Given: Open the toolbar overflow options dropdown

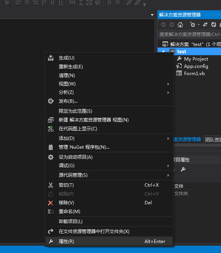Looking at the screenshot, I should [x=145, y=5].
